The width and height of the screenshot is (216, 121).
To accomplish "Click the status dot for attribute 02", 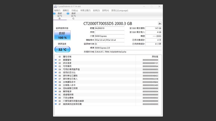I will [56, 63].
